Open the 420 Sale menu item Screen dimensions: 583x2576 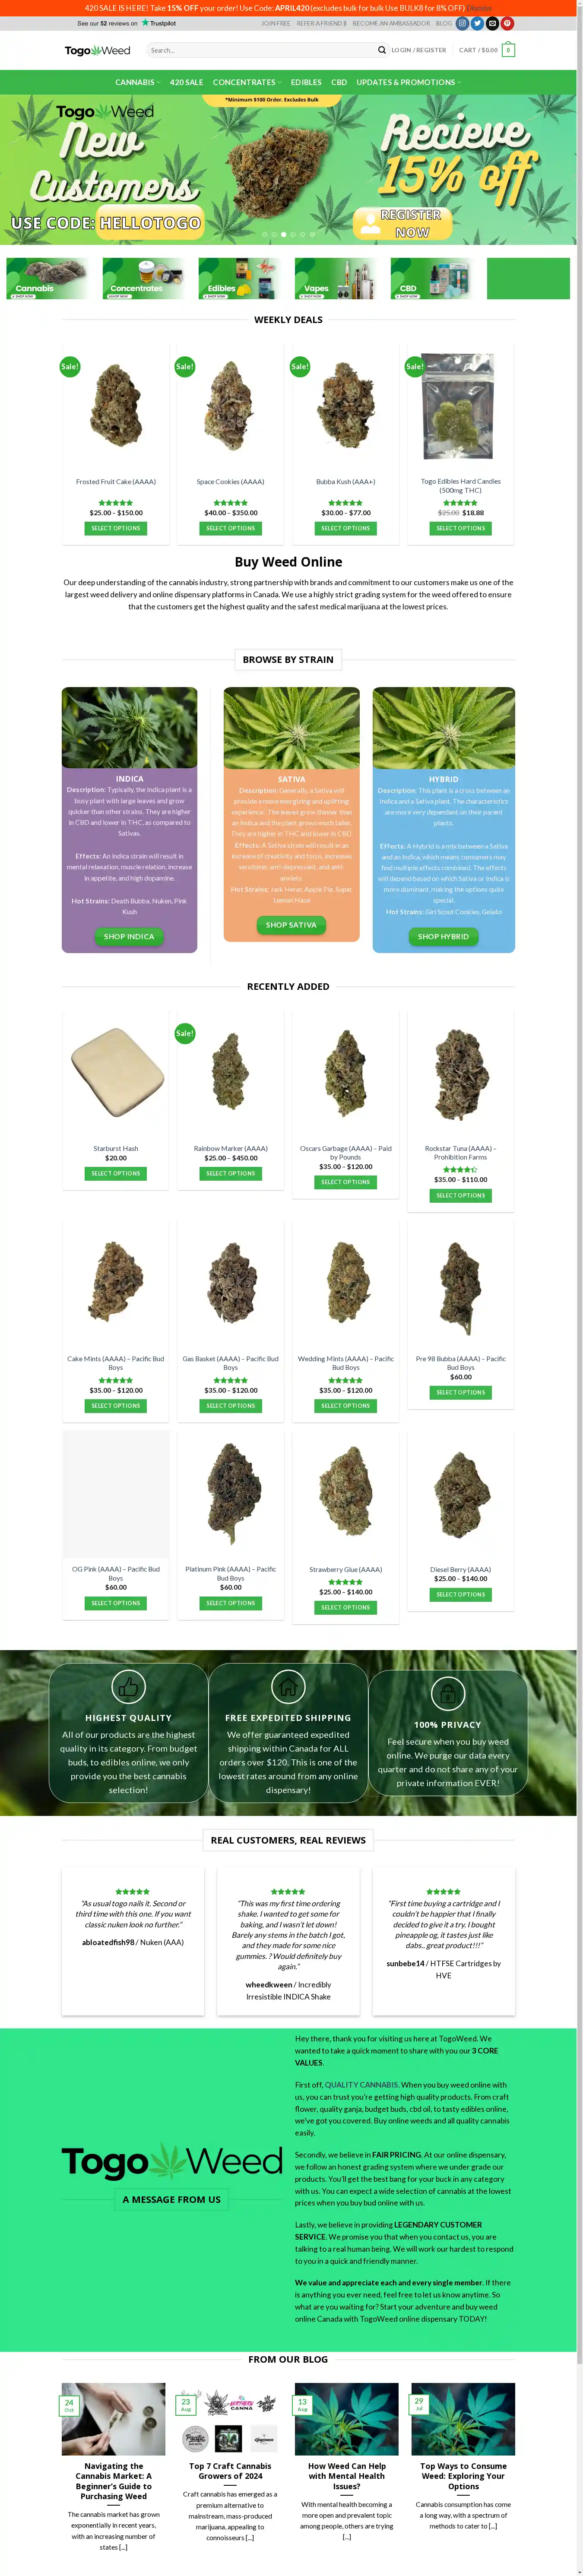tap(186, 82)
